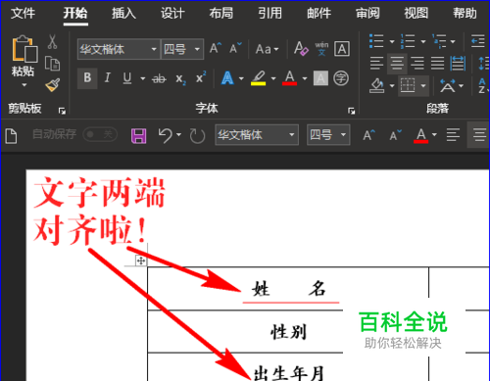Expand the borders dropdown arrow
490x381 pixels.
click(x=423, y=86)
